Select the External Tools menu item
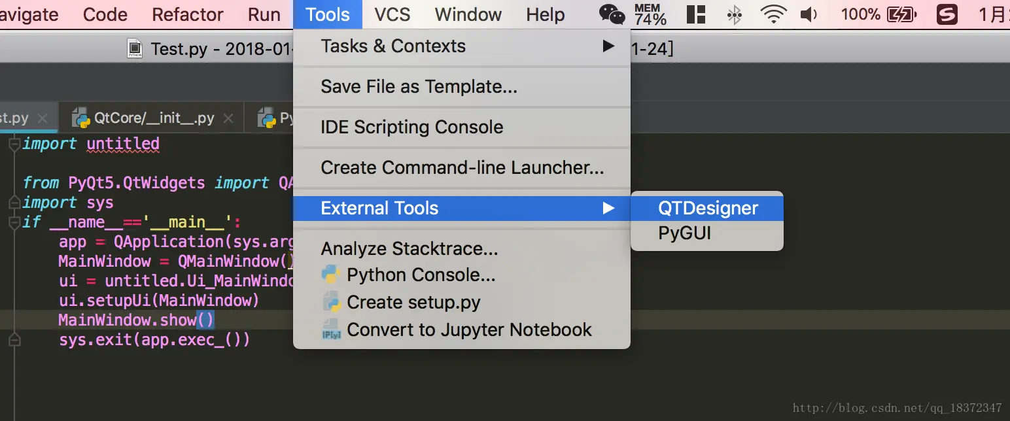This screenshot has width=1010, height=421. 462,208
